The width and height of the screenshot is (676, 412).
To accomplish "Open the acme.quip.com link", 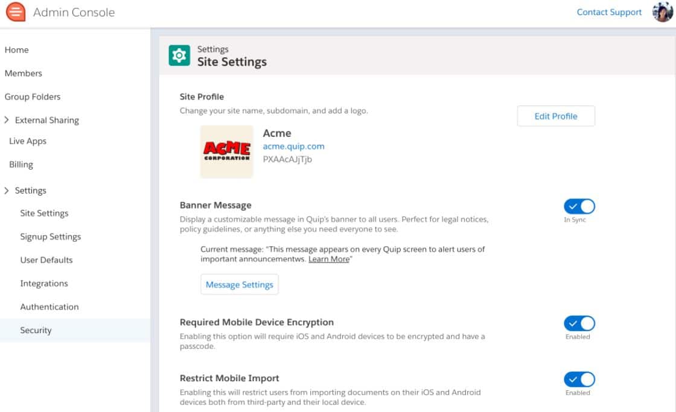I will click(x=293, y=146).
